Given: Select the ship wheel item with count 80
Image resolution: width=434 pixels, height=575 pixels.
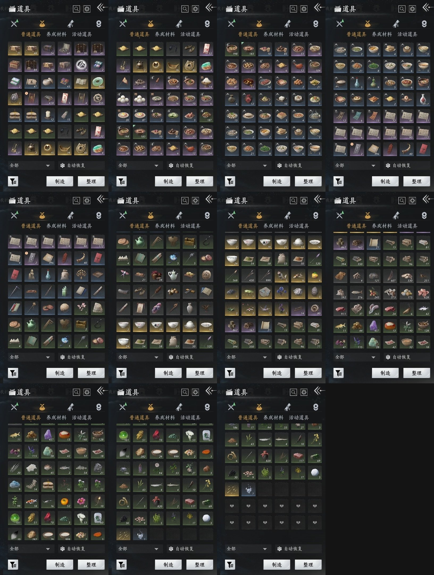Looking at the screenshot, I should click(315, 309).
